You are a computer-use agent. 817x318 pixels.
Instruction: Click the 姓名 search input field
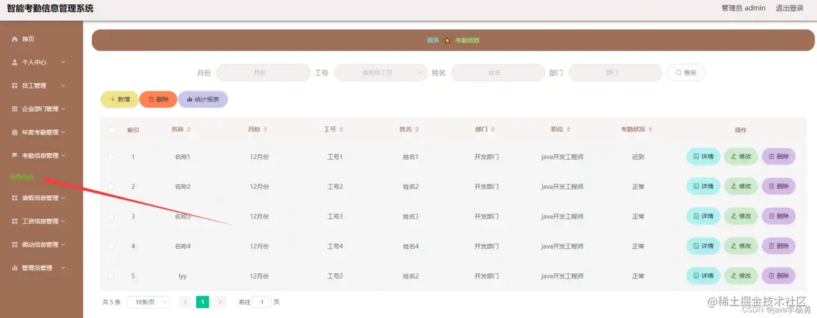pyautogui.click(x=498, y=72)
